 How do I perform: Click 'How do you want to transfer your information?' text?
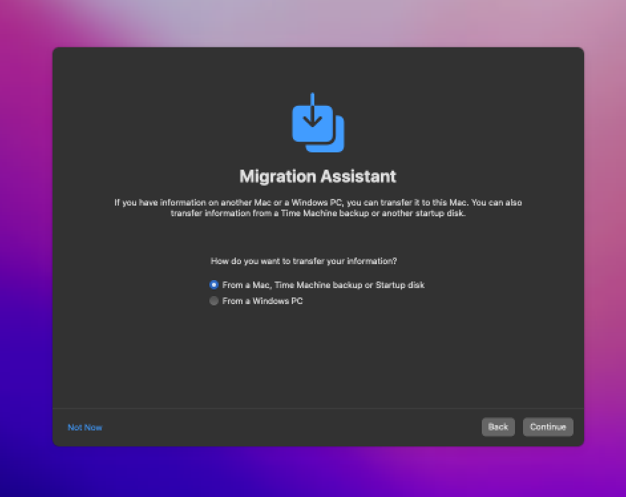point(304,261)
